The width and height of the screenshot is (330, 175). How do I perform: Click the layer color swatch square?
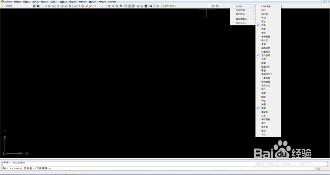click(173, 6)
